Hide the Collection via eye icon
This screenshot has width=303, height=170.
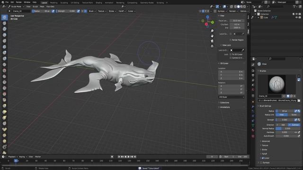296,14
